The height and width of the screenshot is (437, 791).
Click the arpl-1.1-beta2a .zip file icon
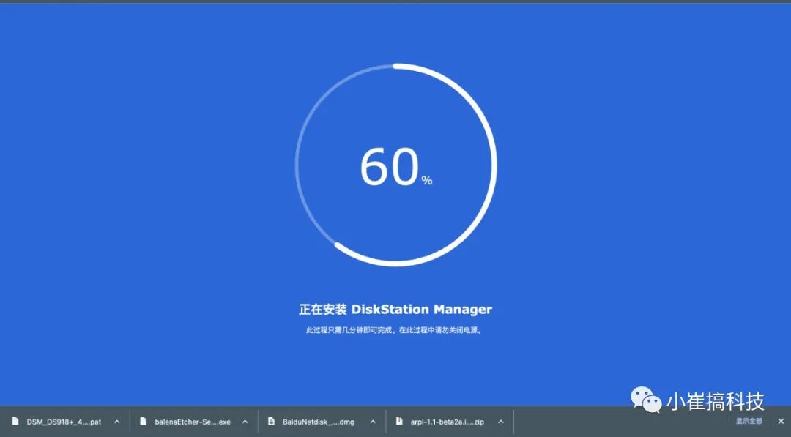click(400, 422)
